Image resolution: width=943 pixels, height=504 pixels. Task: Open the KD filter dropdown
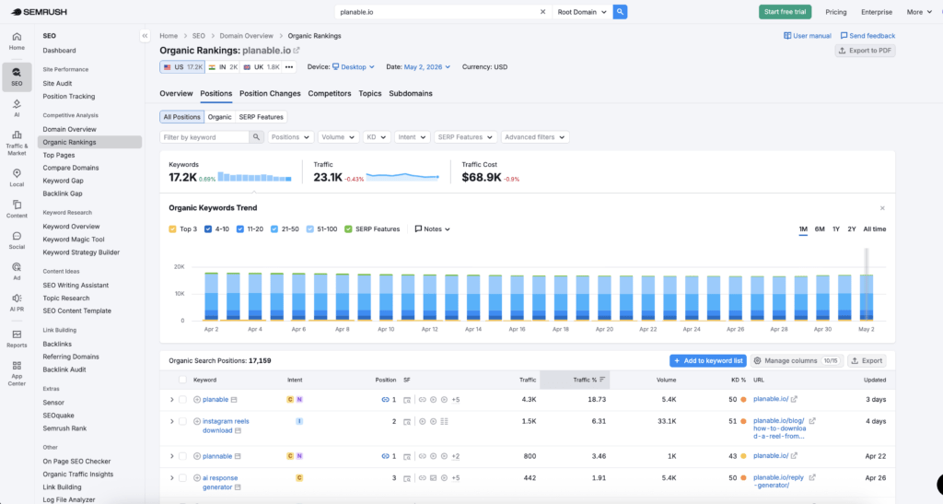pyautogui.click(x=376, y=137)
